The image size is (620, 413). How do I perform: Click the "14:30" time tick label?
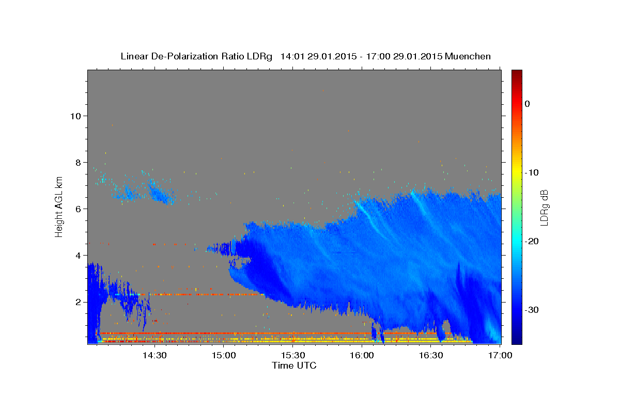[154, 355]
